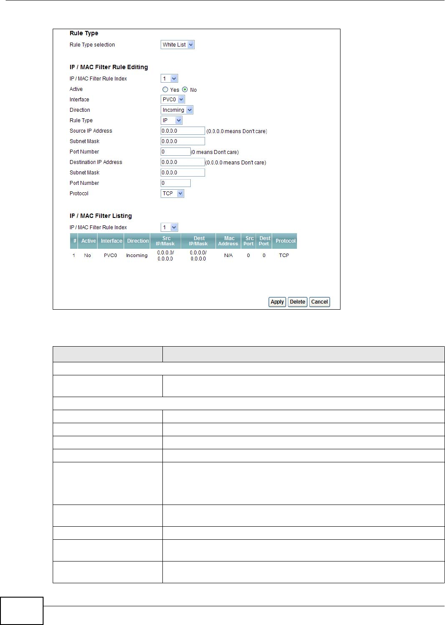Click the Protocol column header
The image size is (445, 625).
click(x=285, y=241)
